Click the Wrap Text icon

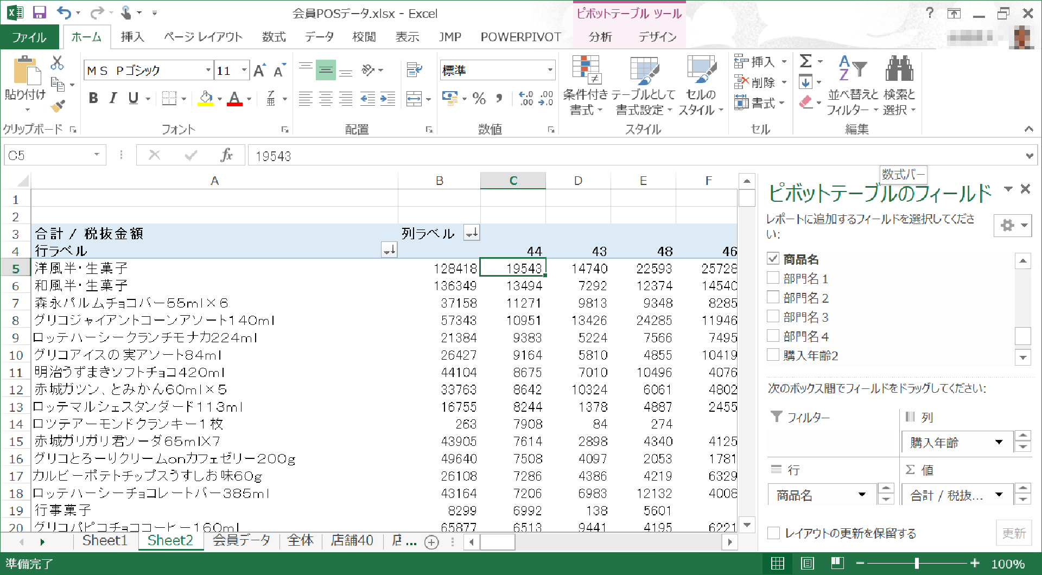pos(415,70)
